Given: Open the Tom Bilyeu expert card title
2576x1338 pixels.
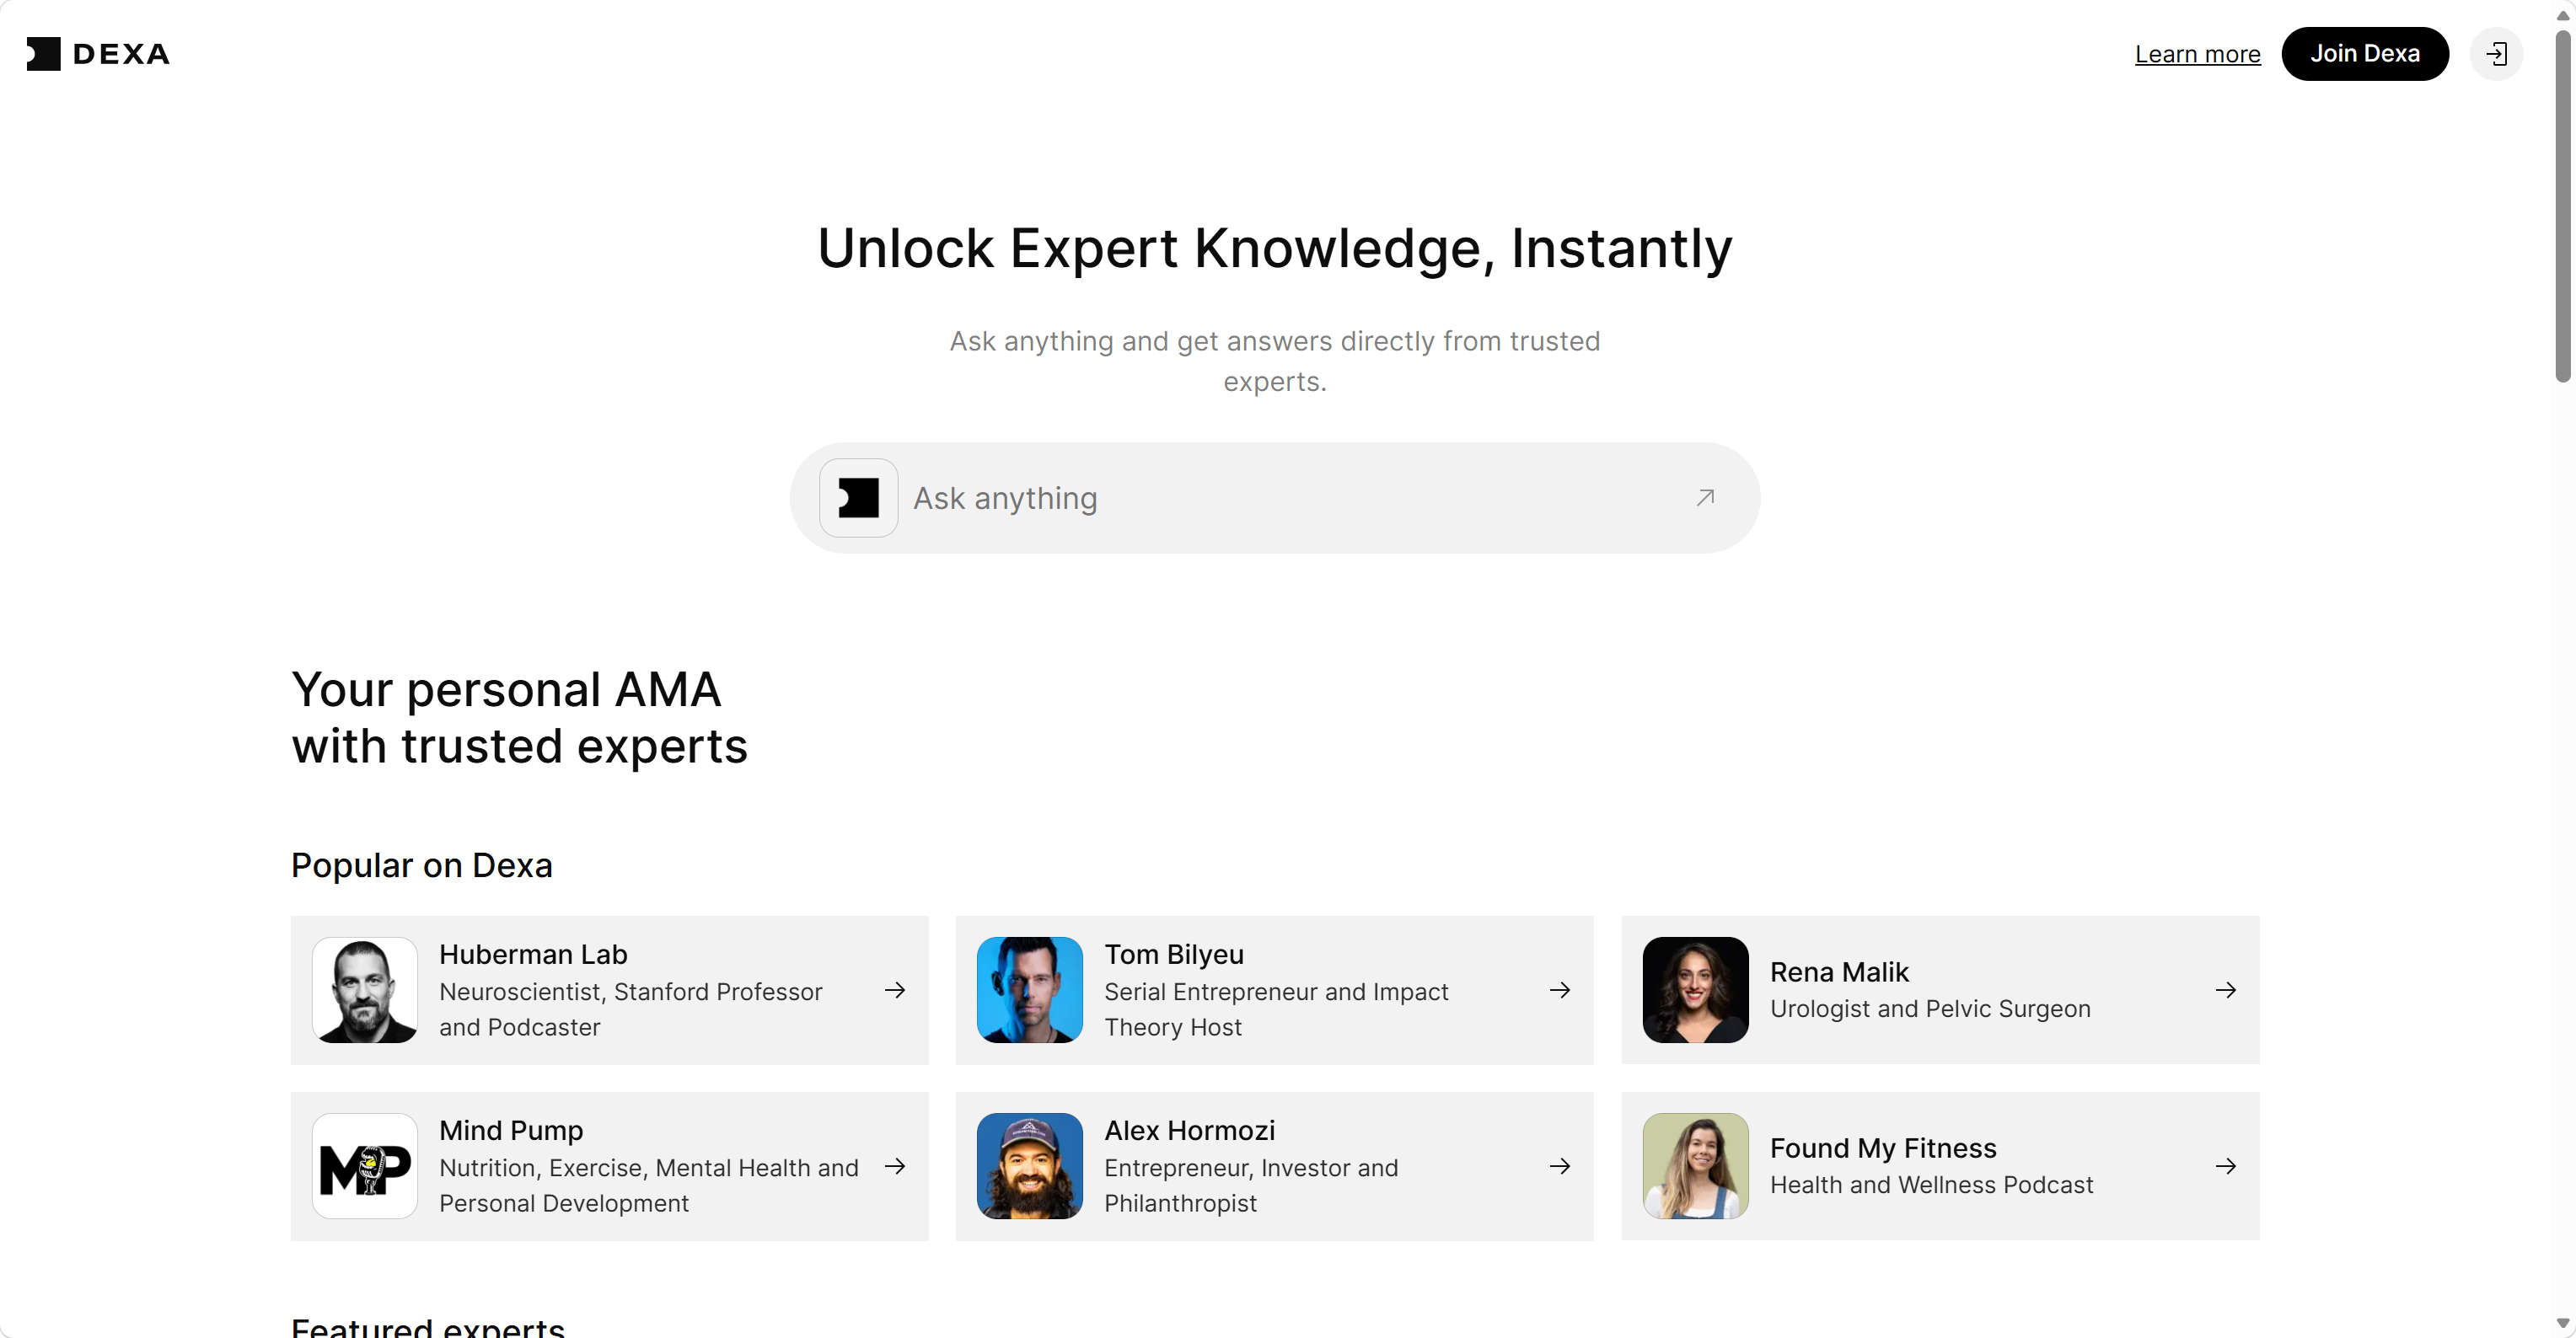Looking at the screenshot, I should click(1174, 955).
